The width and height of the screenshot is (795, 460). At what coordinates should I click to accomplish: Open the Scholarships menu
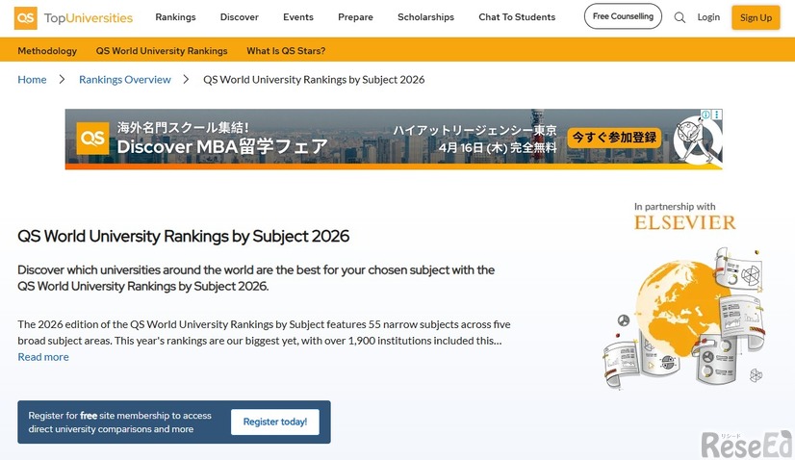(x=425, y=17)
